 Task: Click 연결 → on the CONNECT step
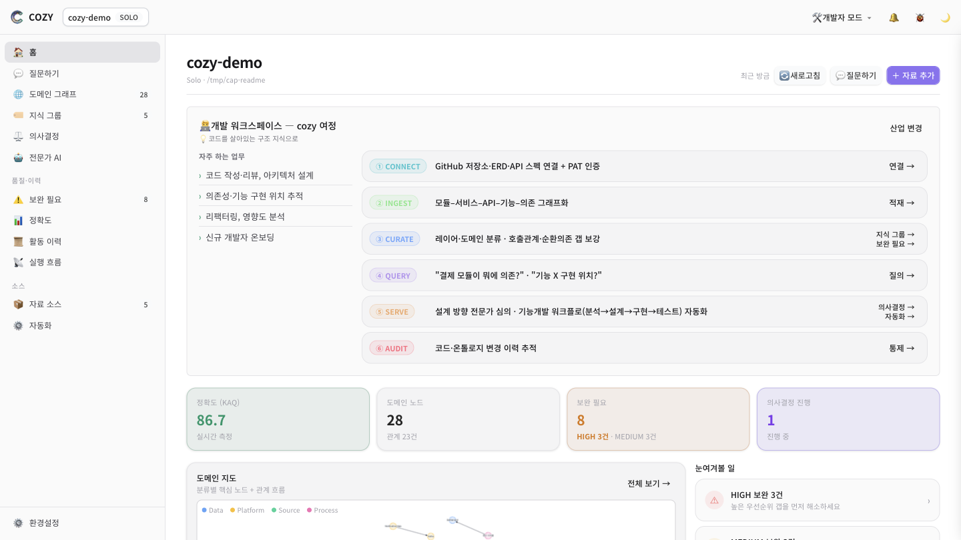tap(902, 166)
